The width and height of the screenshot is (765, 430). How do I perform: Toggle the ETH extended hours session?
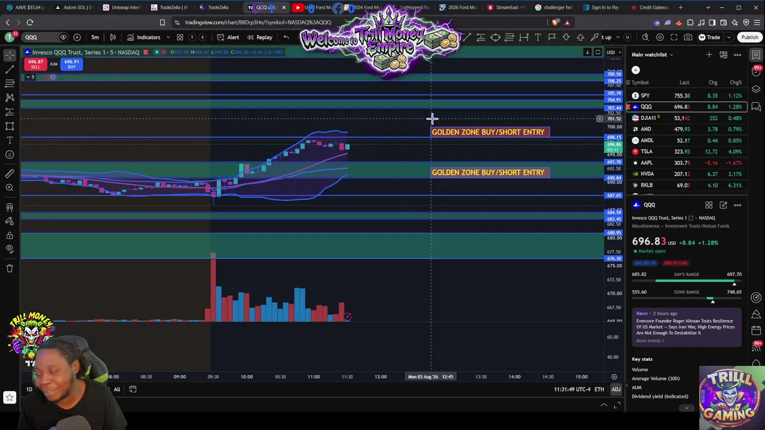tap(599, 389)
